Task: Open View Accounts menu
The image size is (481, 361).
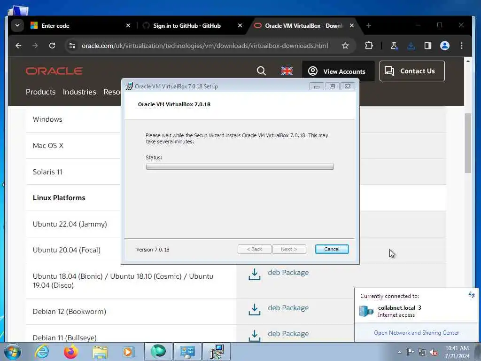Action: [x=338, y=71]
